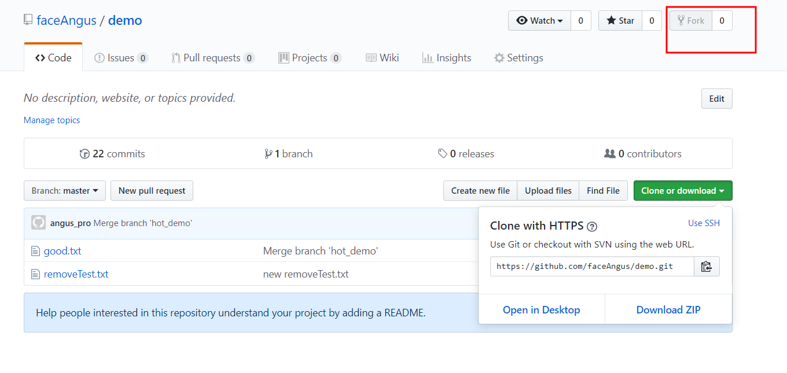Click the contributors people icon

pos(609,154)
